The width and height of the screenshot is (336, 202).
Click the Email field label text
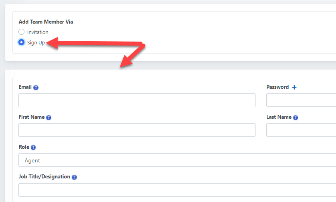[25, 87]
